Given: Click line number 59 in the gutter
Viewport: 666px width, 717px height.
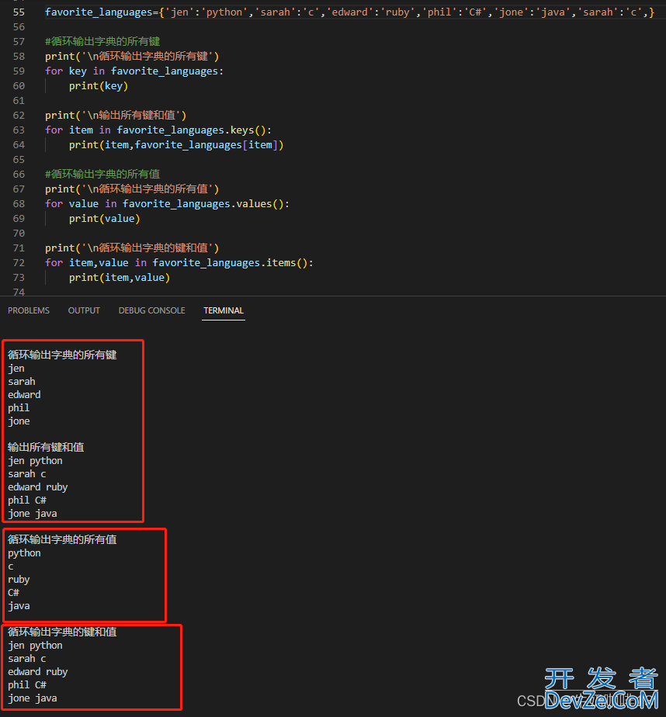Looking at the screenshot, I should coord(19,71).
